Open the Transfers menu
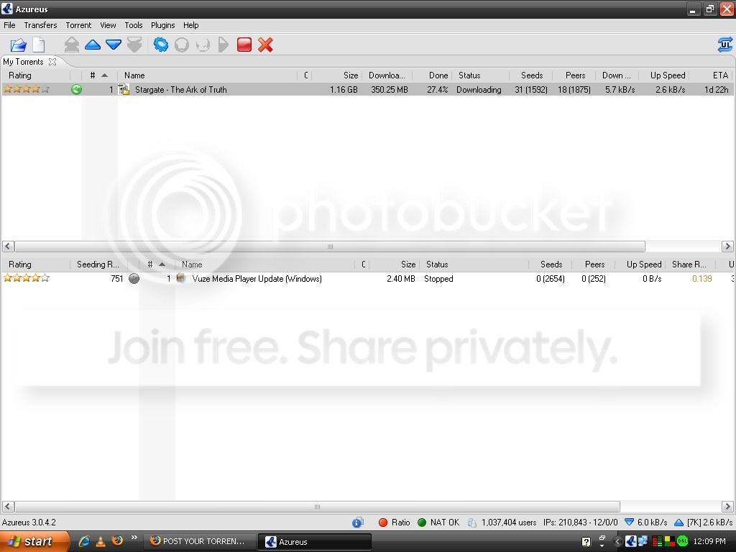736x552 pixels. coord(40,25)
